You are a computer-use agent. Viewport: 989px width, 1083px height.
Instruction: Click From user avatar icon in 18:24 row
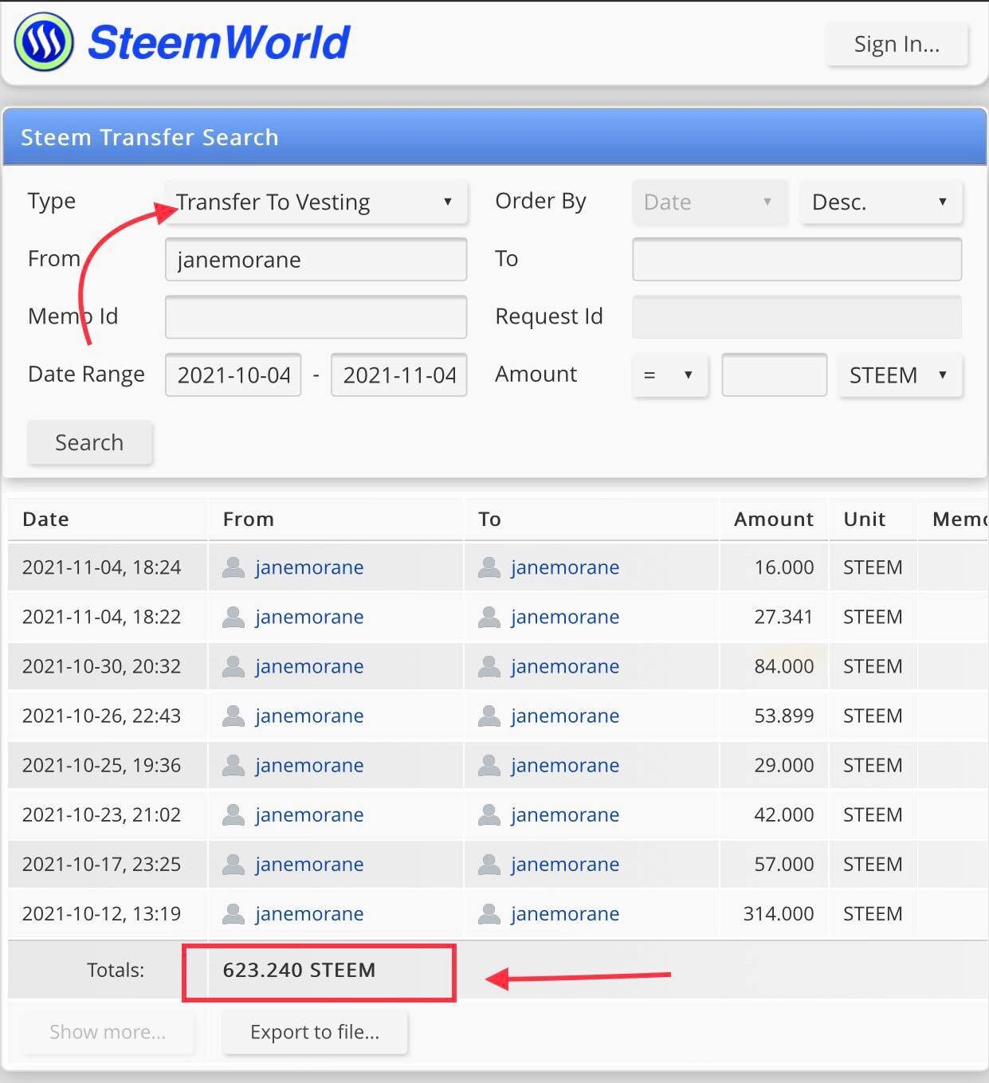tap(234, 567)
